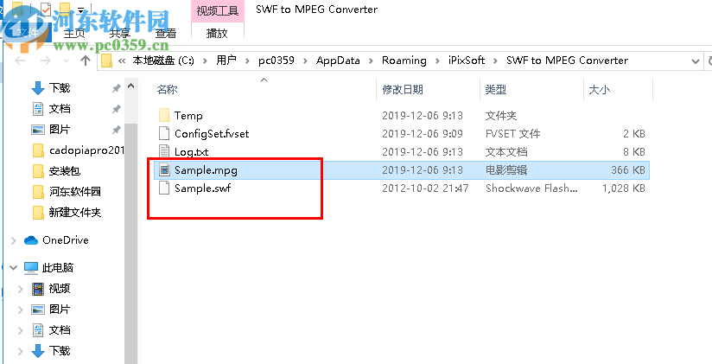Viewport: 712px width, 364px height.
Task: Click the Temp folder name
Action: (188, 116)
